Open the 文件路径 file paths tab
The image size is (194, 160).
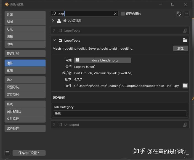(25, 119)
